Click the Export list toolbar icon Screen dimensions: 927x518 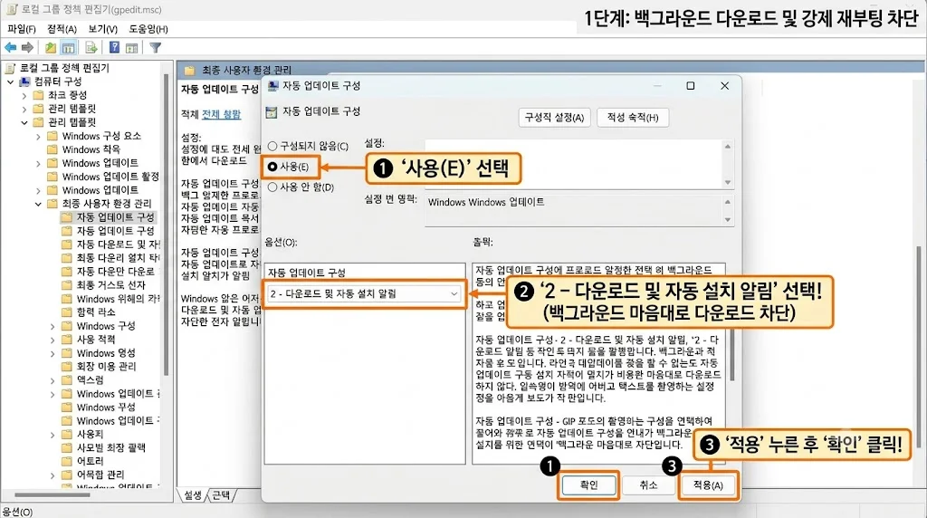pyautogui.click(x=91, y=47)
